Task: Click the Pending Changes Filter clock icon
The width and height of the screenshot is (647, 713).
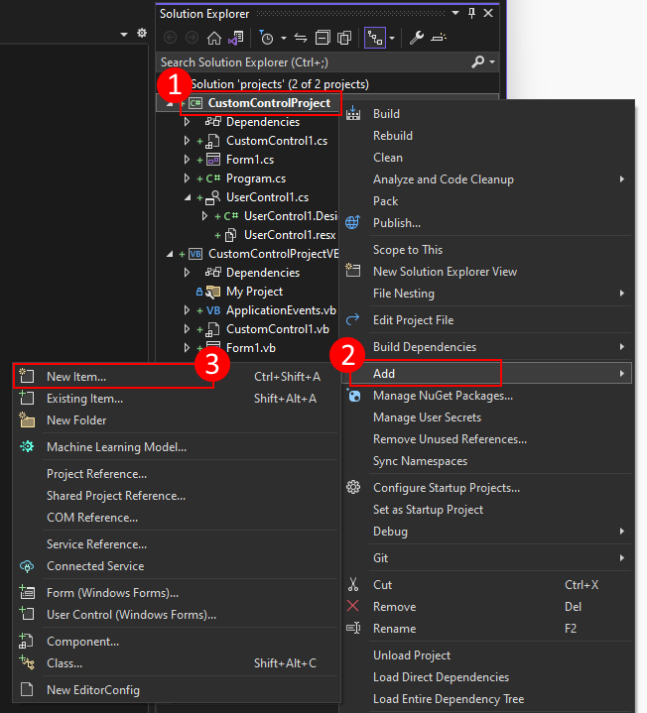Action: tap(266, 39)
